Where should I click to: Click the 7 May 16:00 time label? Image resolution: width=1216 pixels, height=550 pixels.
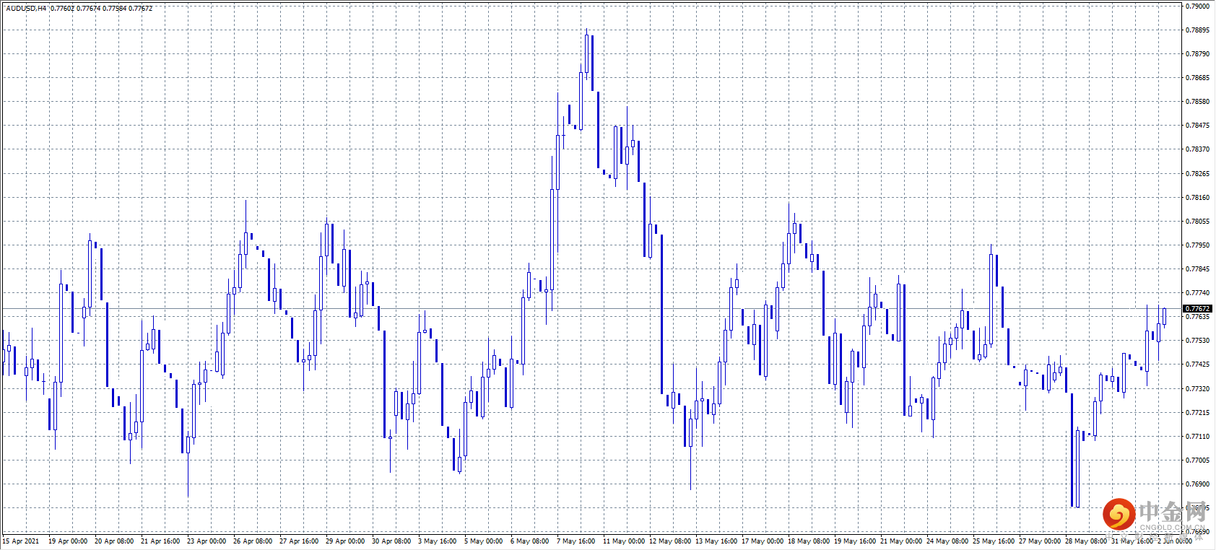tap(576, 541)
